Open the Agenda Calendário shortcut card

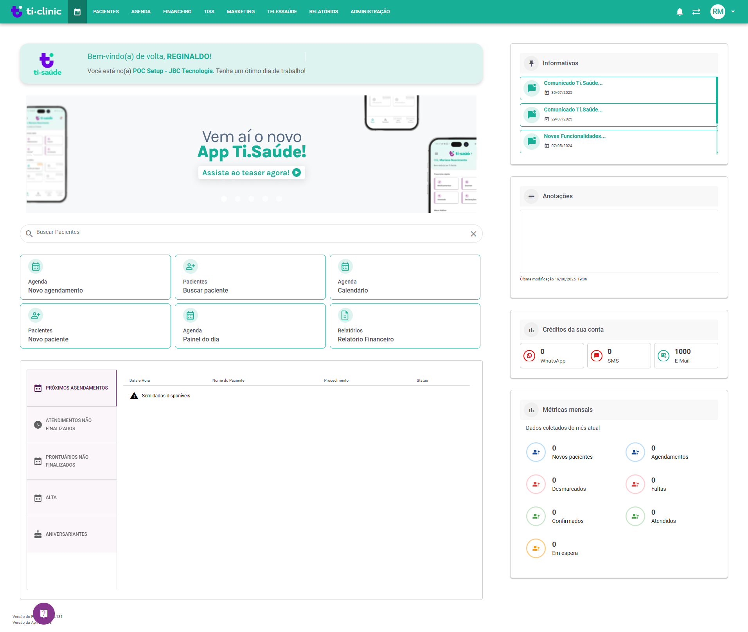pyautogui.click(x=405, y=277)
